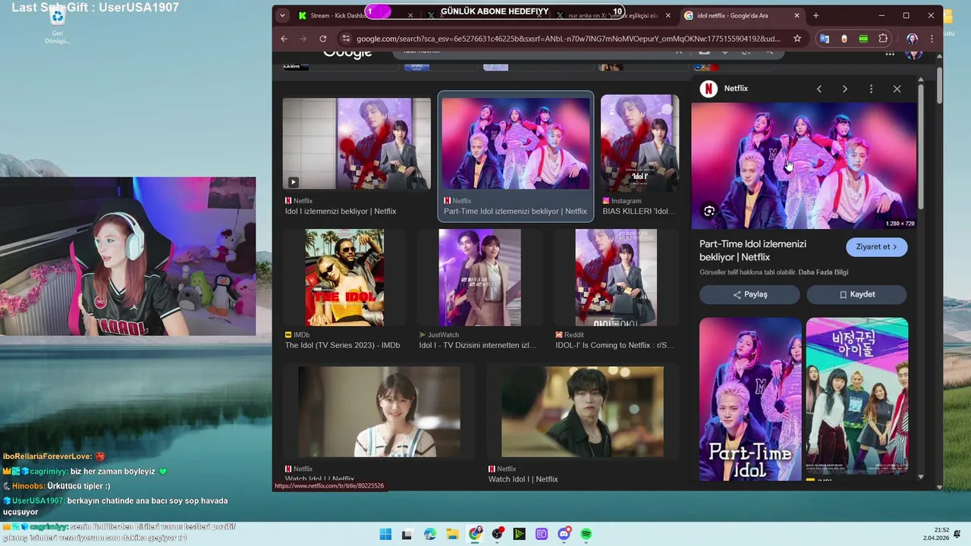Viewport: 971px width, 546px height.
Task: Click 'Idol I izlemenizi bekliyor | Netflix' caption
Action: [x=341, y=212]
